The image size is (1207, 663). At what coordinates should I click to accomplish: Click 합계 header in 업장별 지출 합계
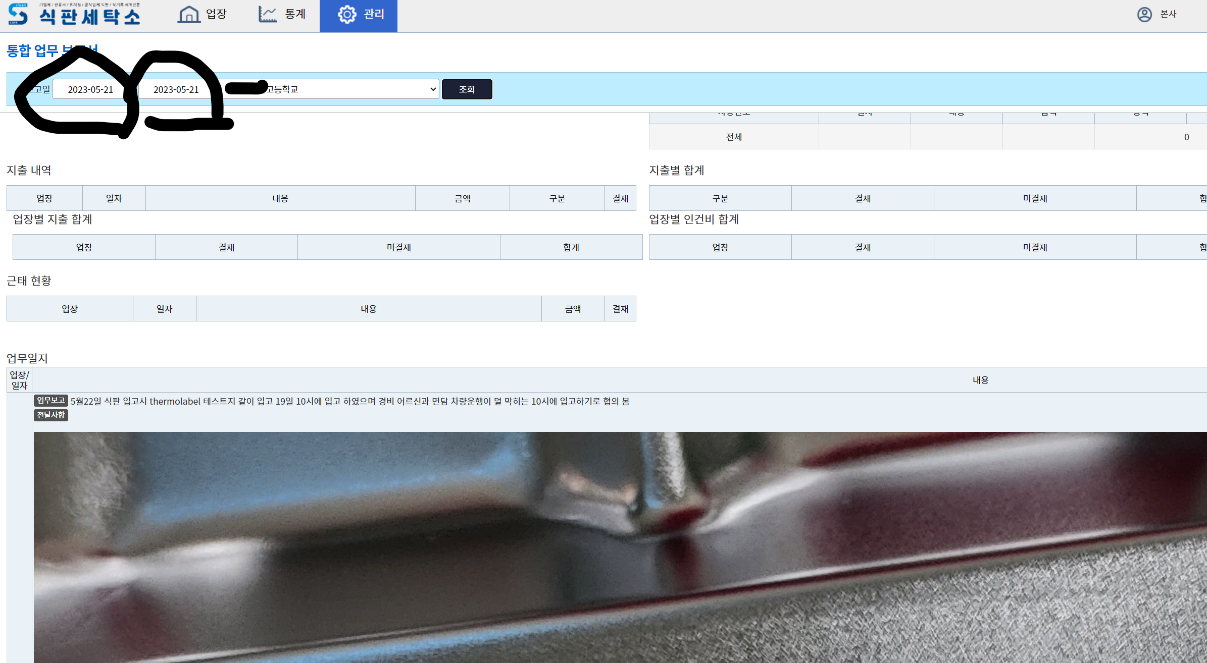pyautogui.click(x=571, y=247)
